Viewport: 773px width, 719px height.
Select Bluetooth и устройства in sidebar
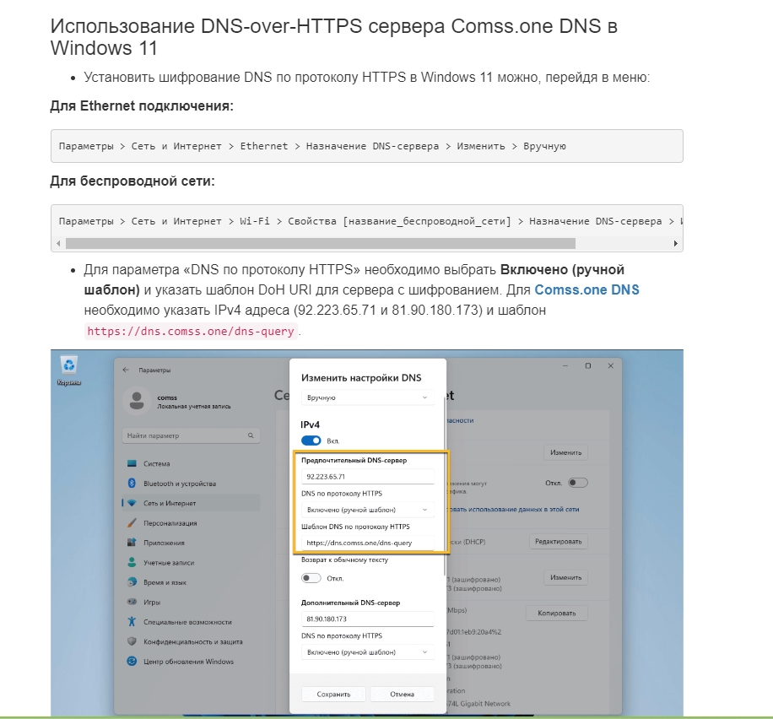191,484
